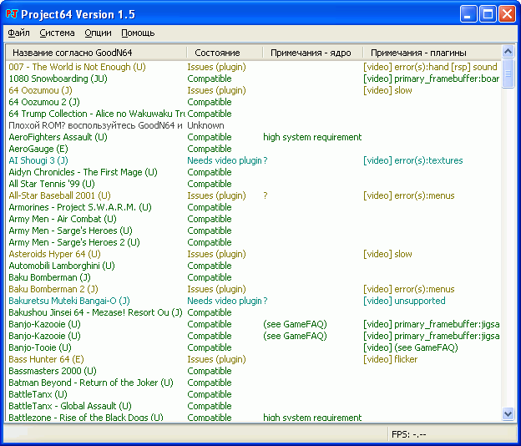521x446 pixels.
Task: Select the Плохой ROM? row
Action: pyautogui.click(x=96, y=125)
